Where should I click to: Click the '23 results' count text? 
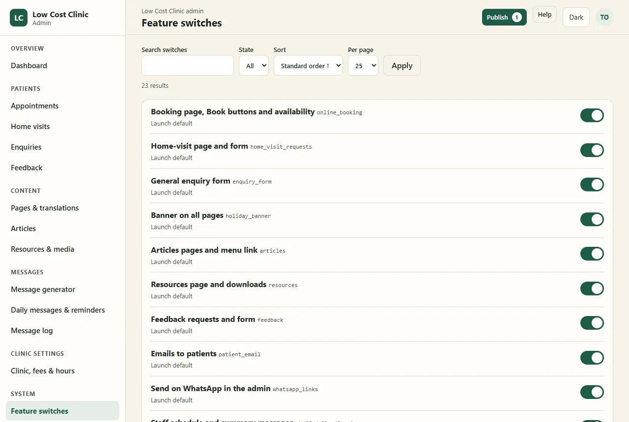155,86
